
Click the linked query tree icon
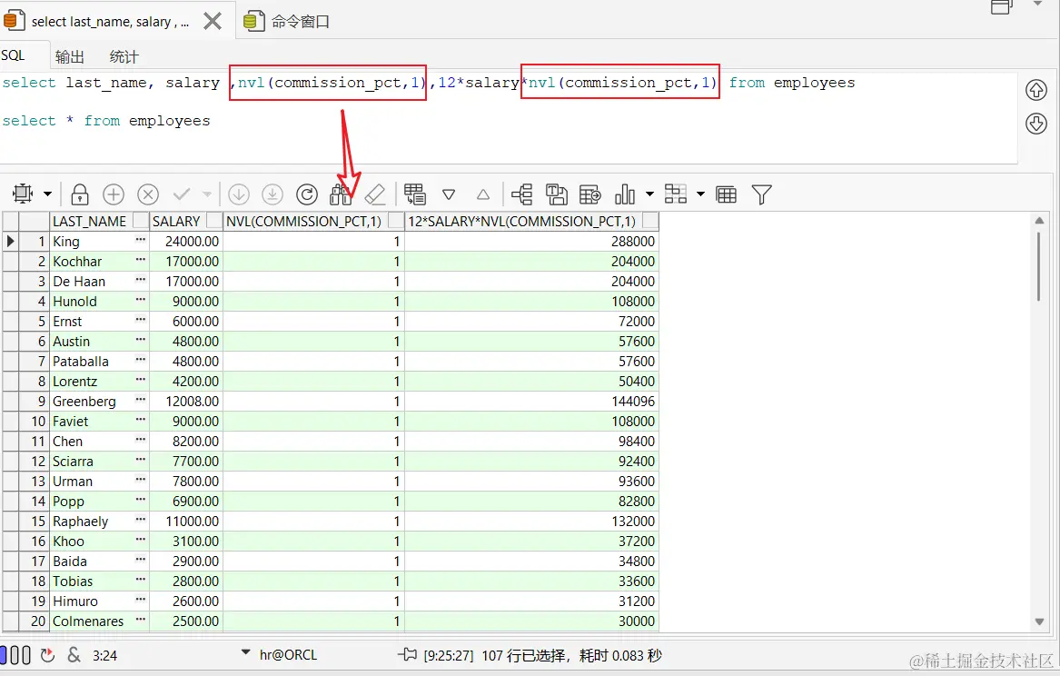522,194
